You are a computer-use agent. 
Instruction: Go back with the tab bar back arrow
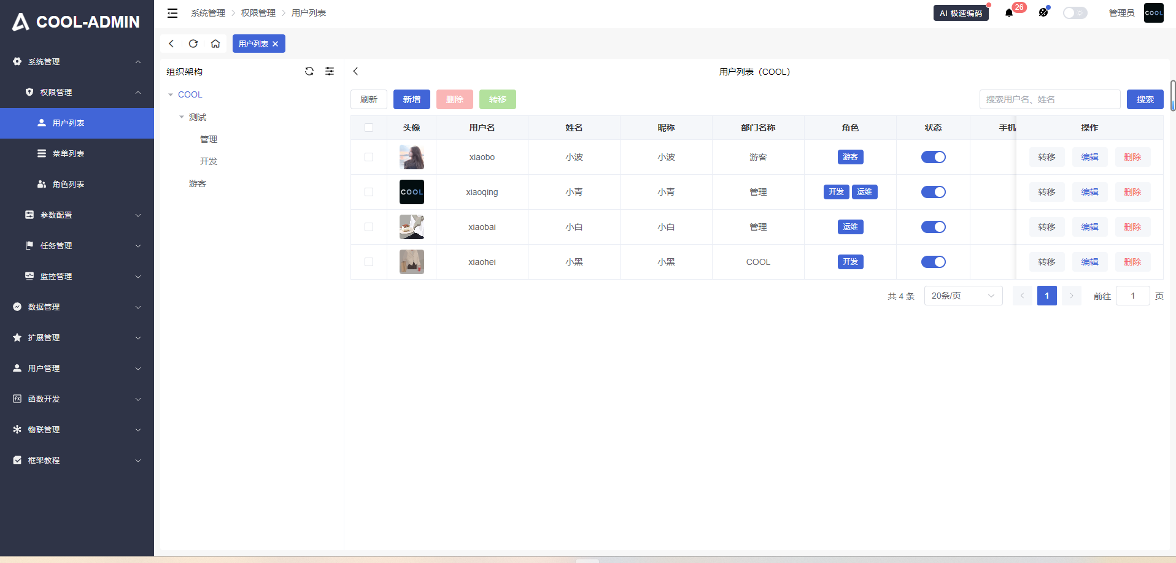pyautogui.click(x=171, y=44)
